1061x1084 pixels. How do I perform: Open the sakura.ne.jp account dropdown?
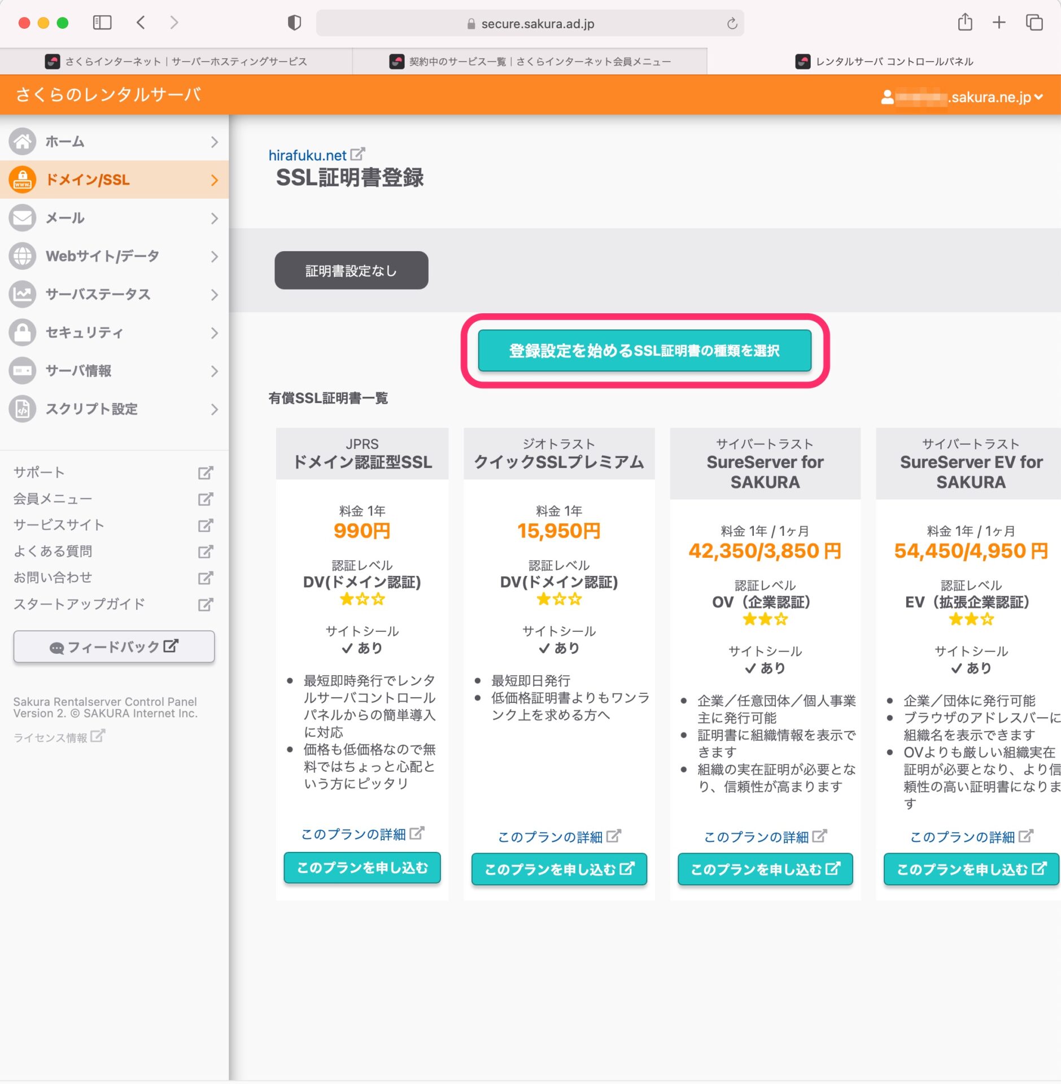962,97
